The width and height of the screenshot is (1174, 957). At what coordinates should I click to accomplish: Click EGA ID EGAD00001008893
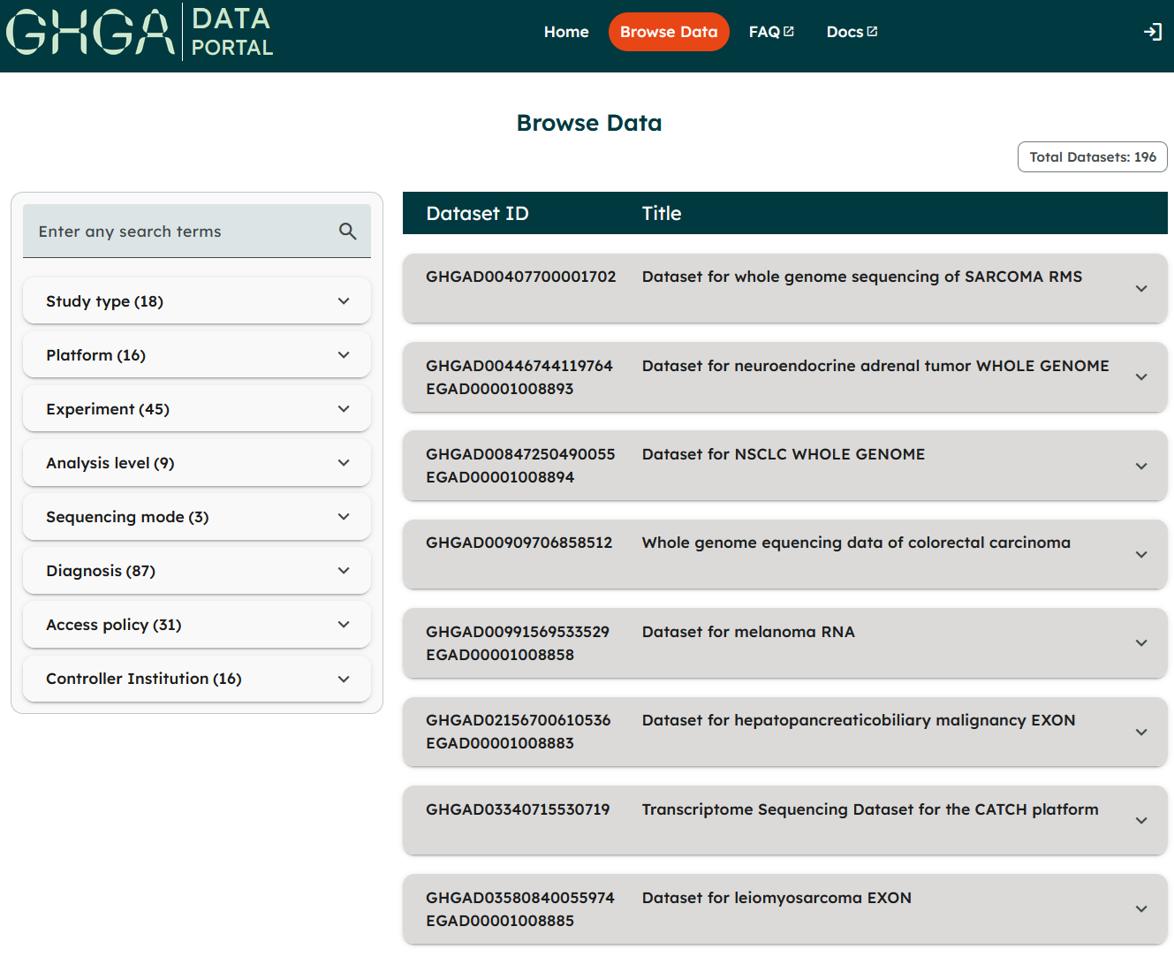500,389
